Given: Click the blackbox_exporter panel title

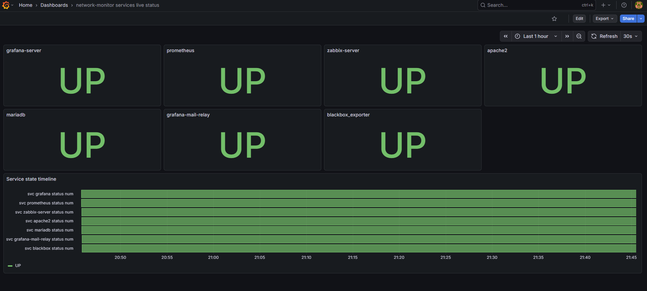Looking at the screenshot, I should coord(348,115).
